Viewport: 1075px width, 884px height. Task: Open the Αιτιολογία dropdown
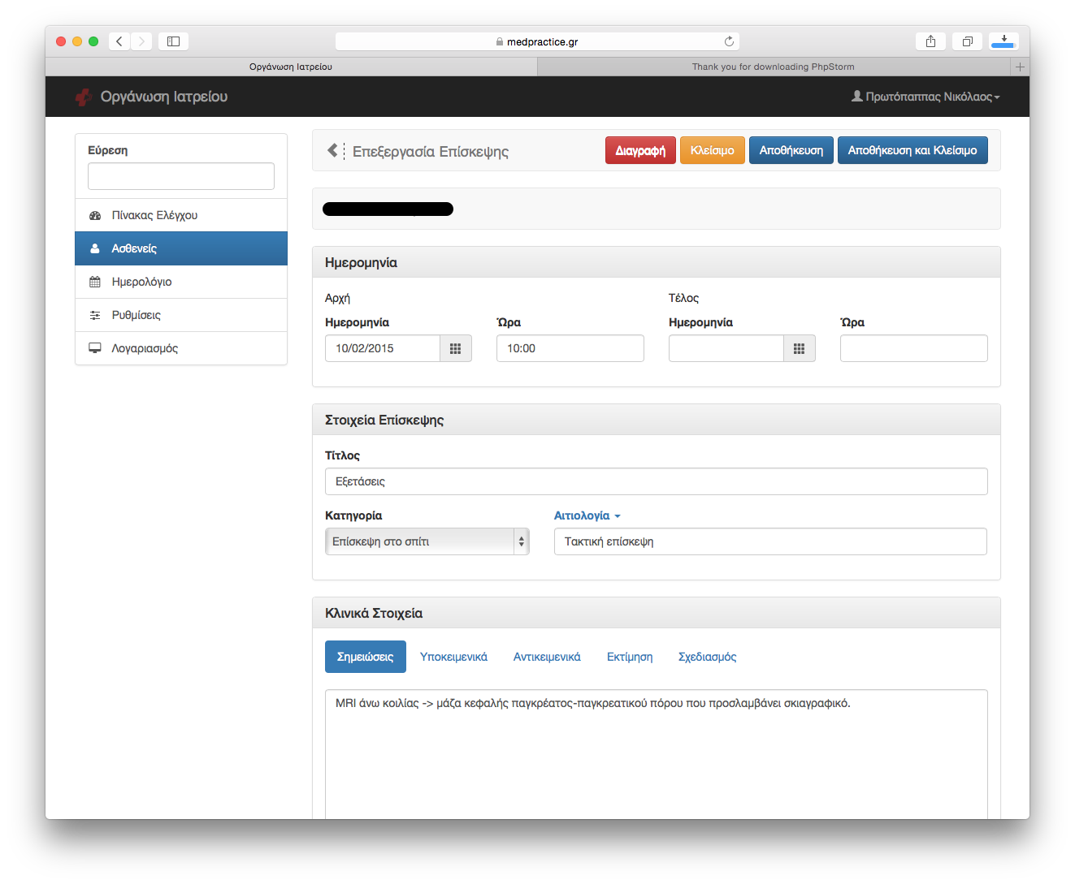pyautogui.click(x=587, y=515)
